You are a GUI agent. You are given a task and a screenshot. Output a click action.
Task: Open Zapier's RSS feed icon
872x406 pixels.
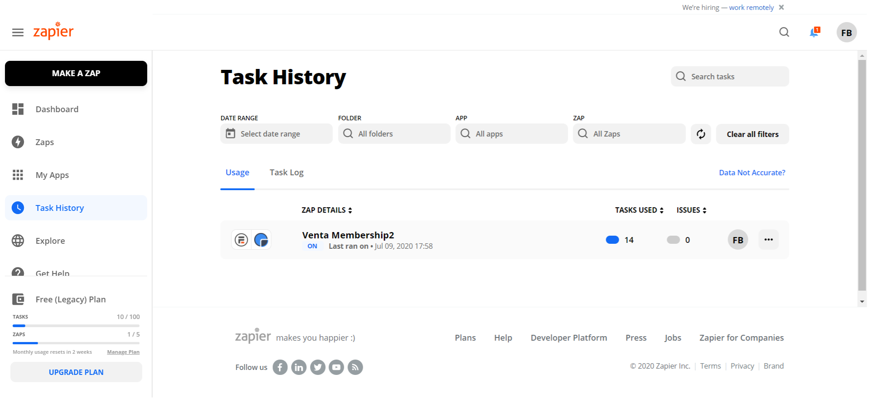[355, 367]
